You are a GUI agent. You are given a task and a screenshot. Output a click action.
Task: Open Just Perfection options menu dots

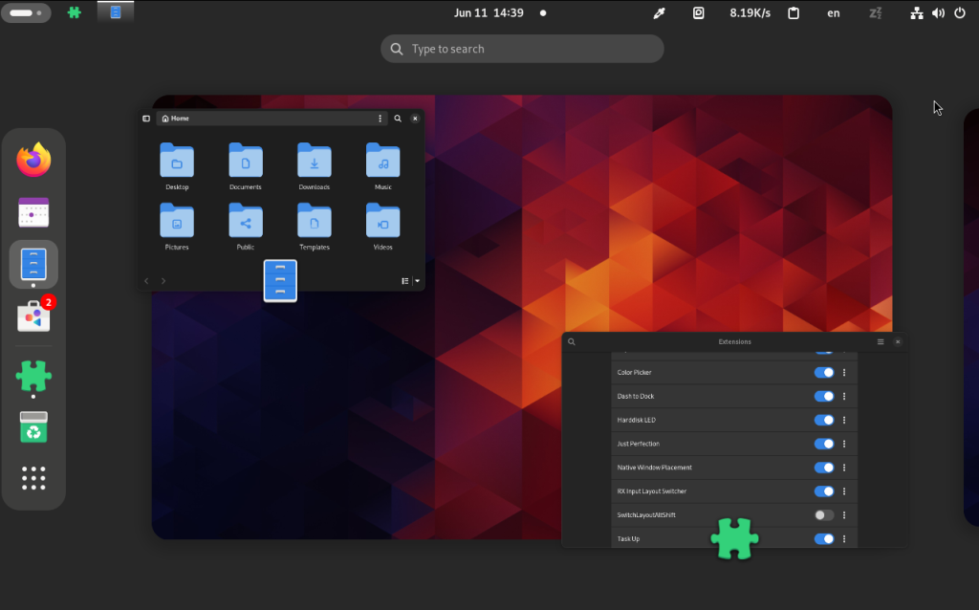(x=844, y=444)
